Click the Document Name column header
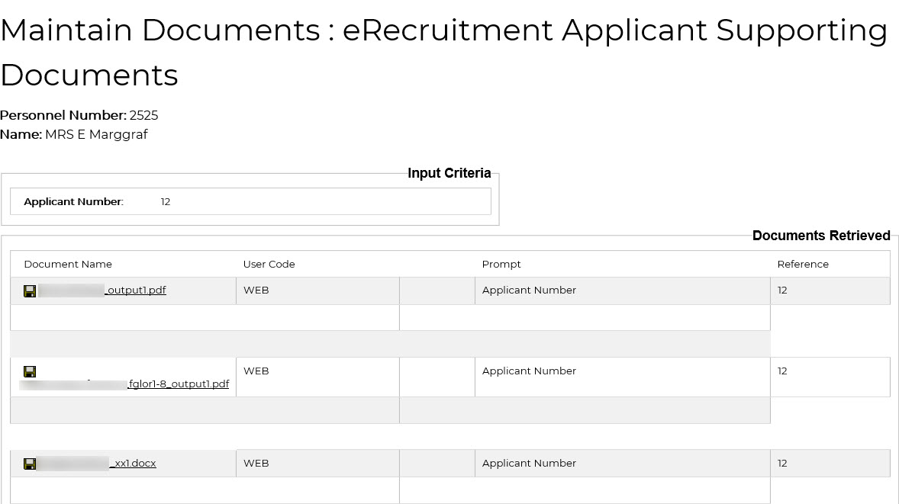Viewport: 899px width, 504px height. click(x=68, y=265)
